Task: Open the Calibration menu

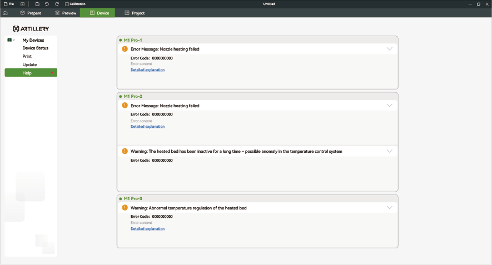Action: tap(75, 4)
